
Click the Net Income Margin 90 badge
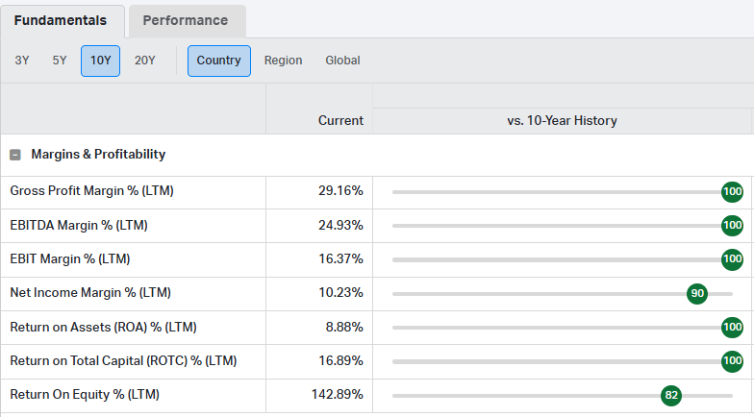(697, 293)
